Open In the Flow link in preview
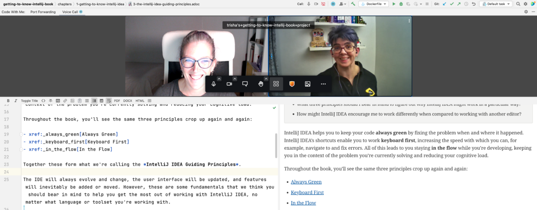 tap(303, 203)
